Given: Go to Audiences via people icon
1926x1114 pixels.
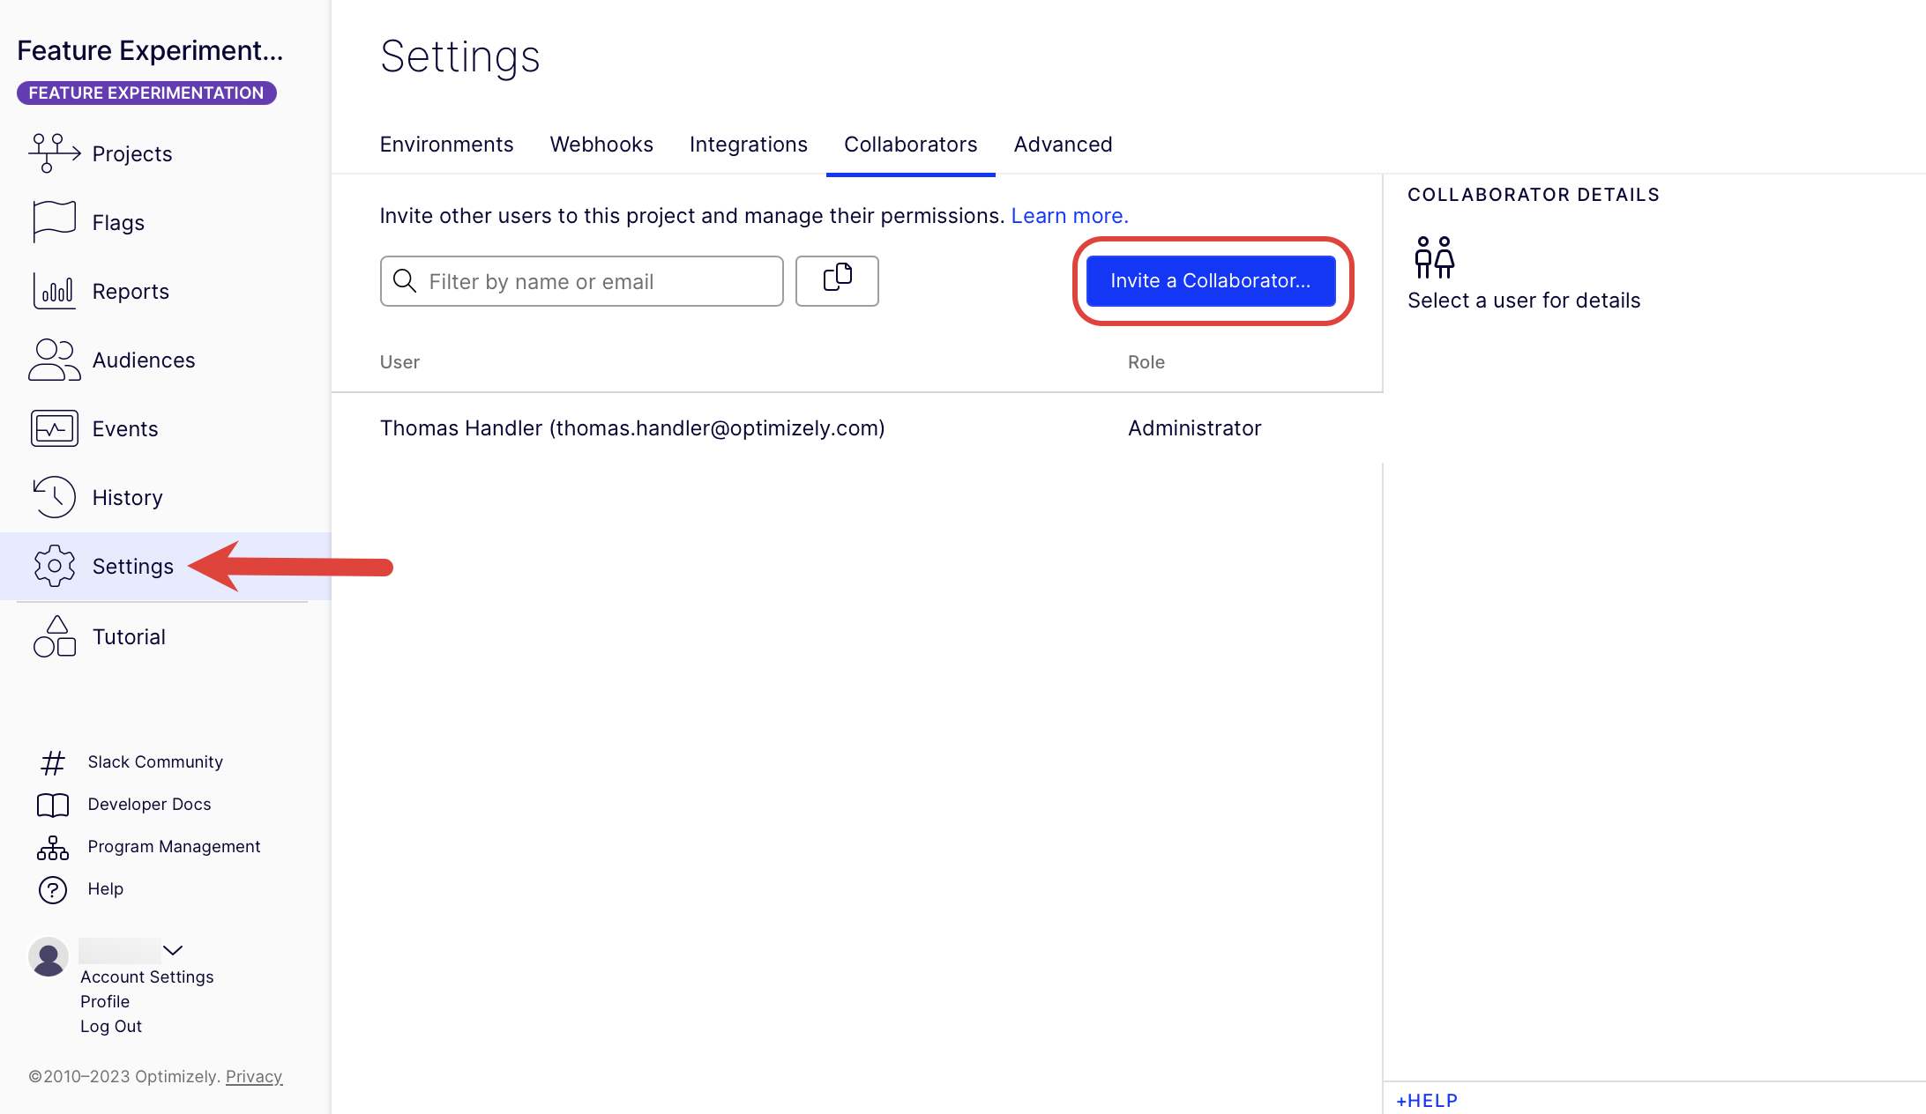Looking at the screenshot, I should pos(54,360).
